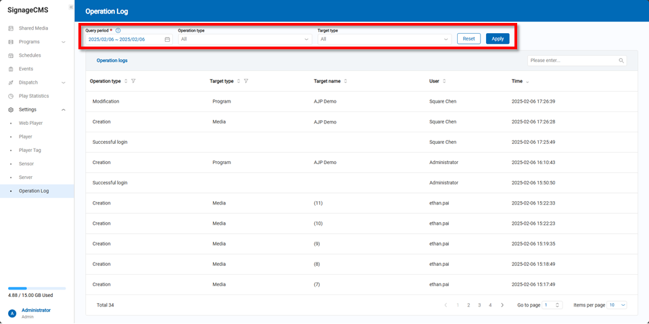Click the filter icon on Operation type column

133,81
